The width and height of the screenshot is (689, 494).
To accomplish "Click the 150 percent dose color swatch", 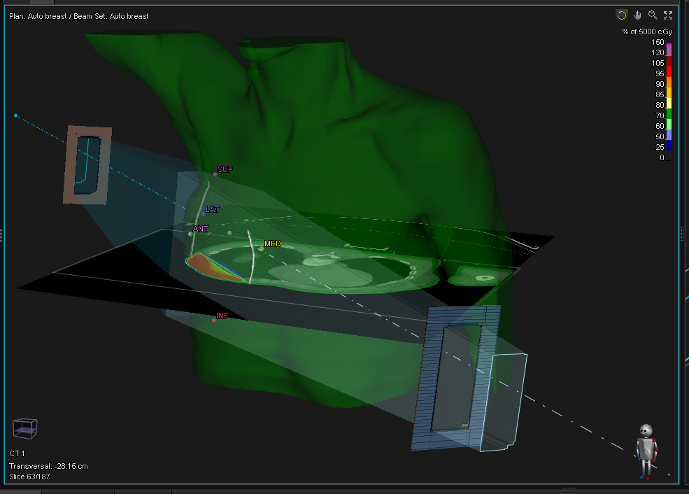I will tap(669, 45).
